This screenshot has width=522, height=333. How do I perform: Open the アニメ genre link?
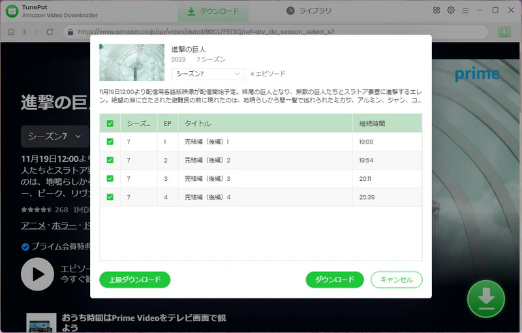(33, 226)
